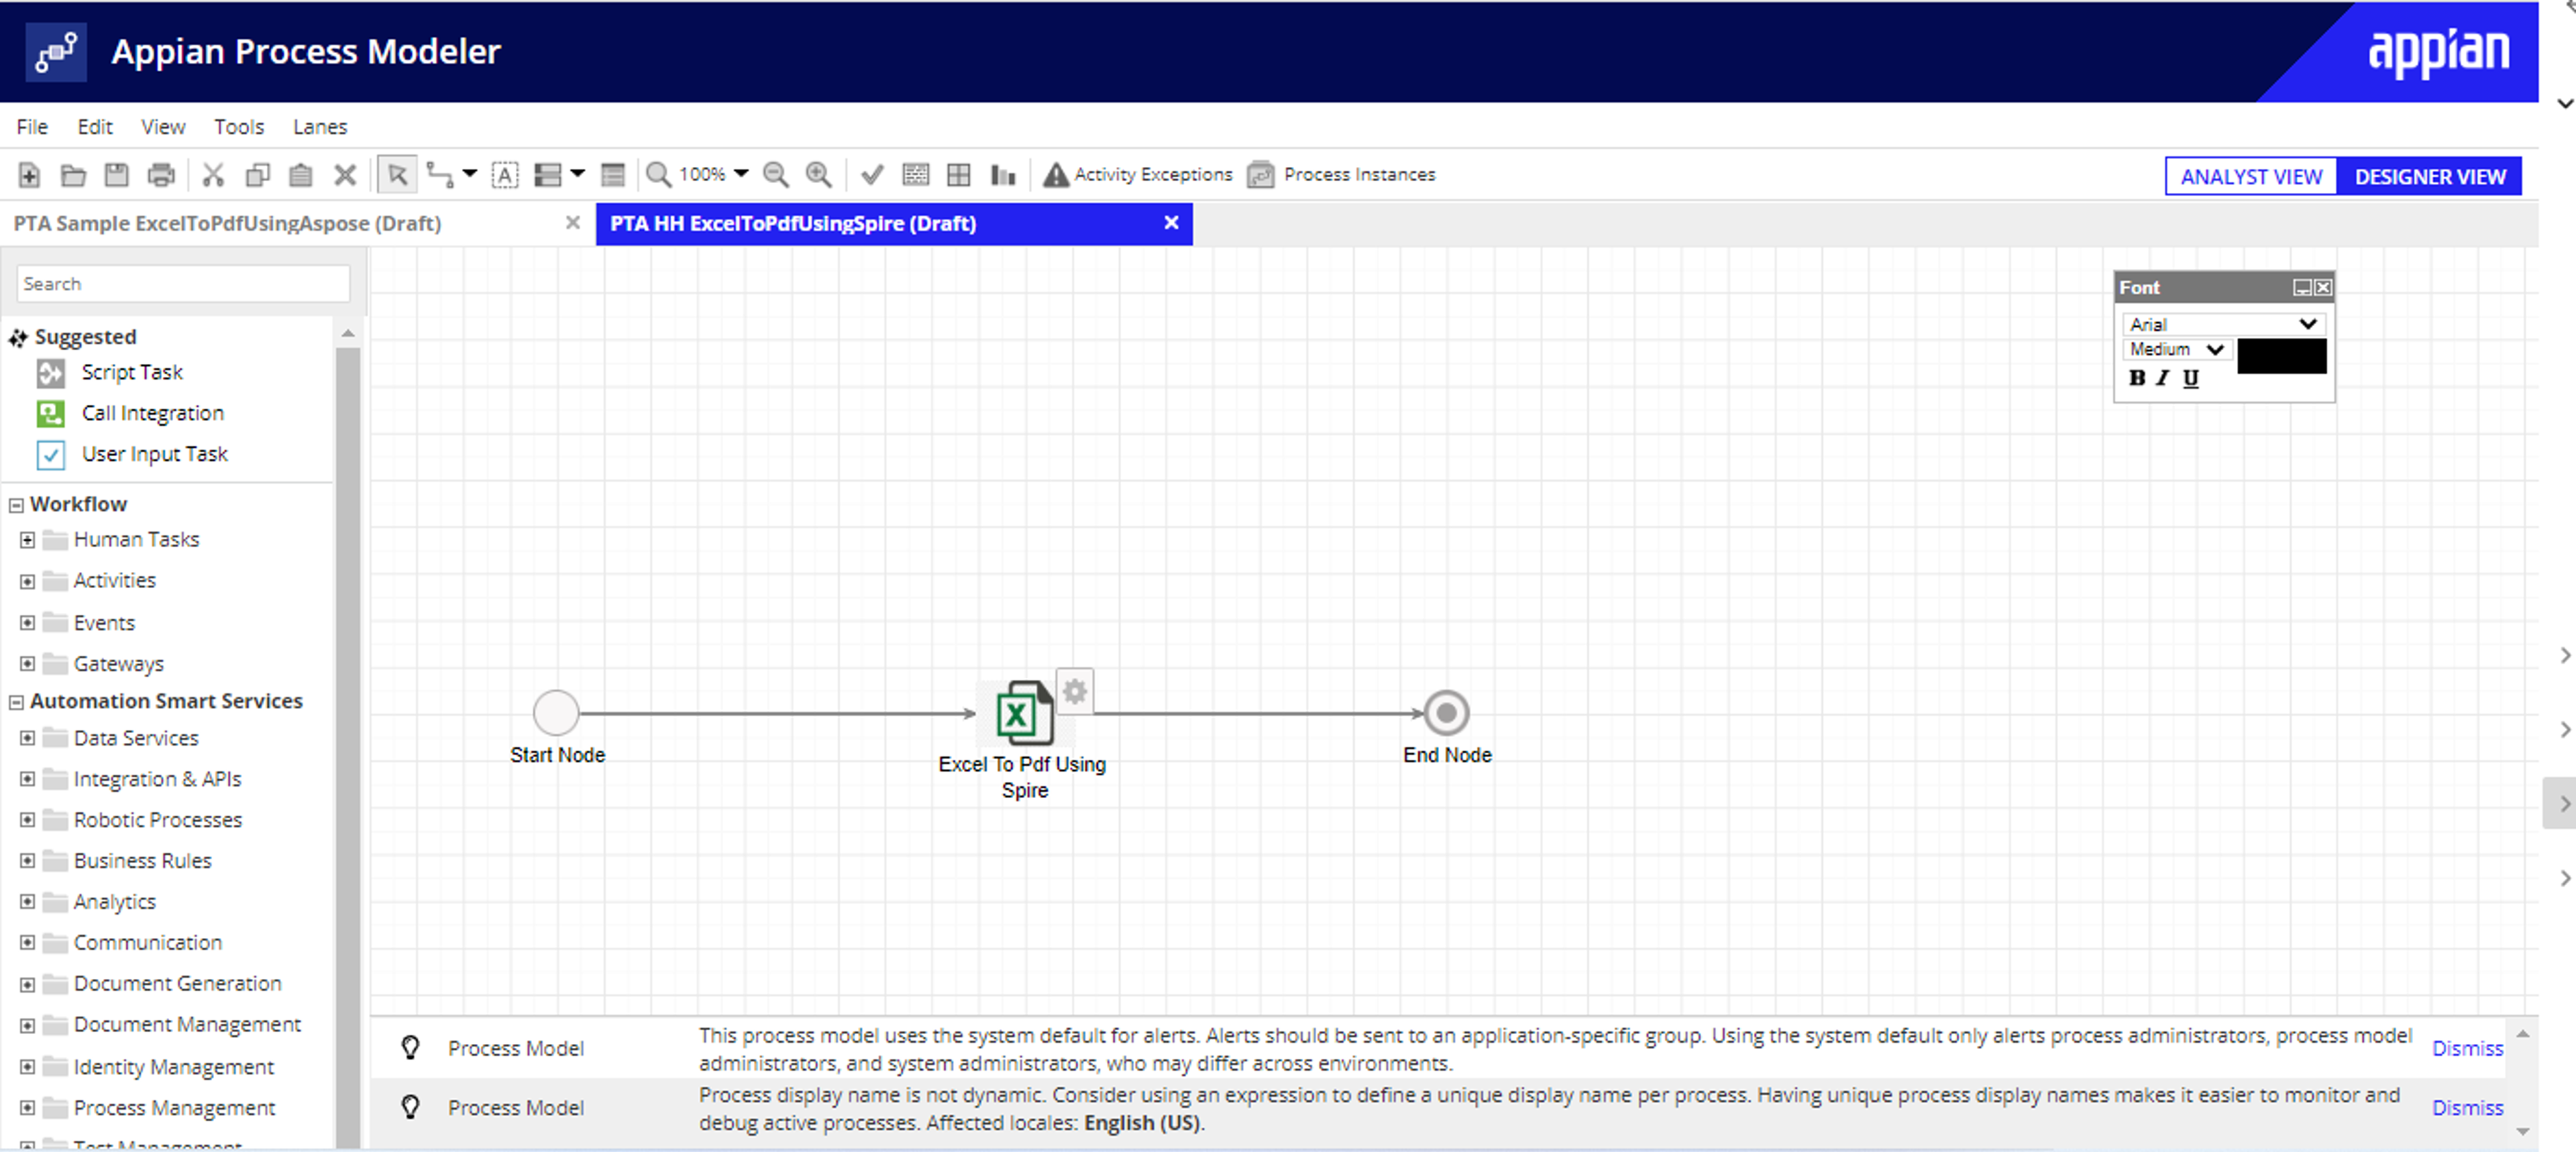Viewport: 2576px width, 1152px height.
Task: Collapse the Workflow section
Action: tap(16, 505)
